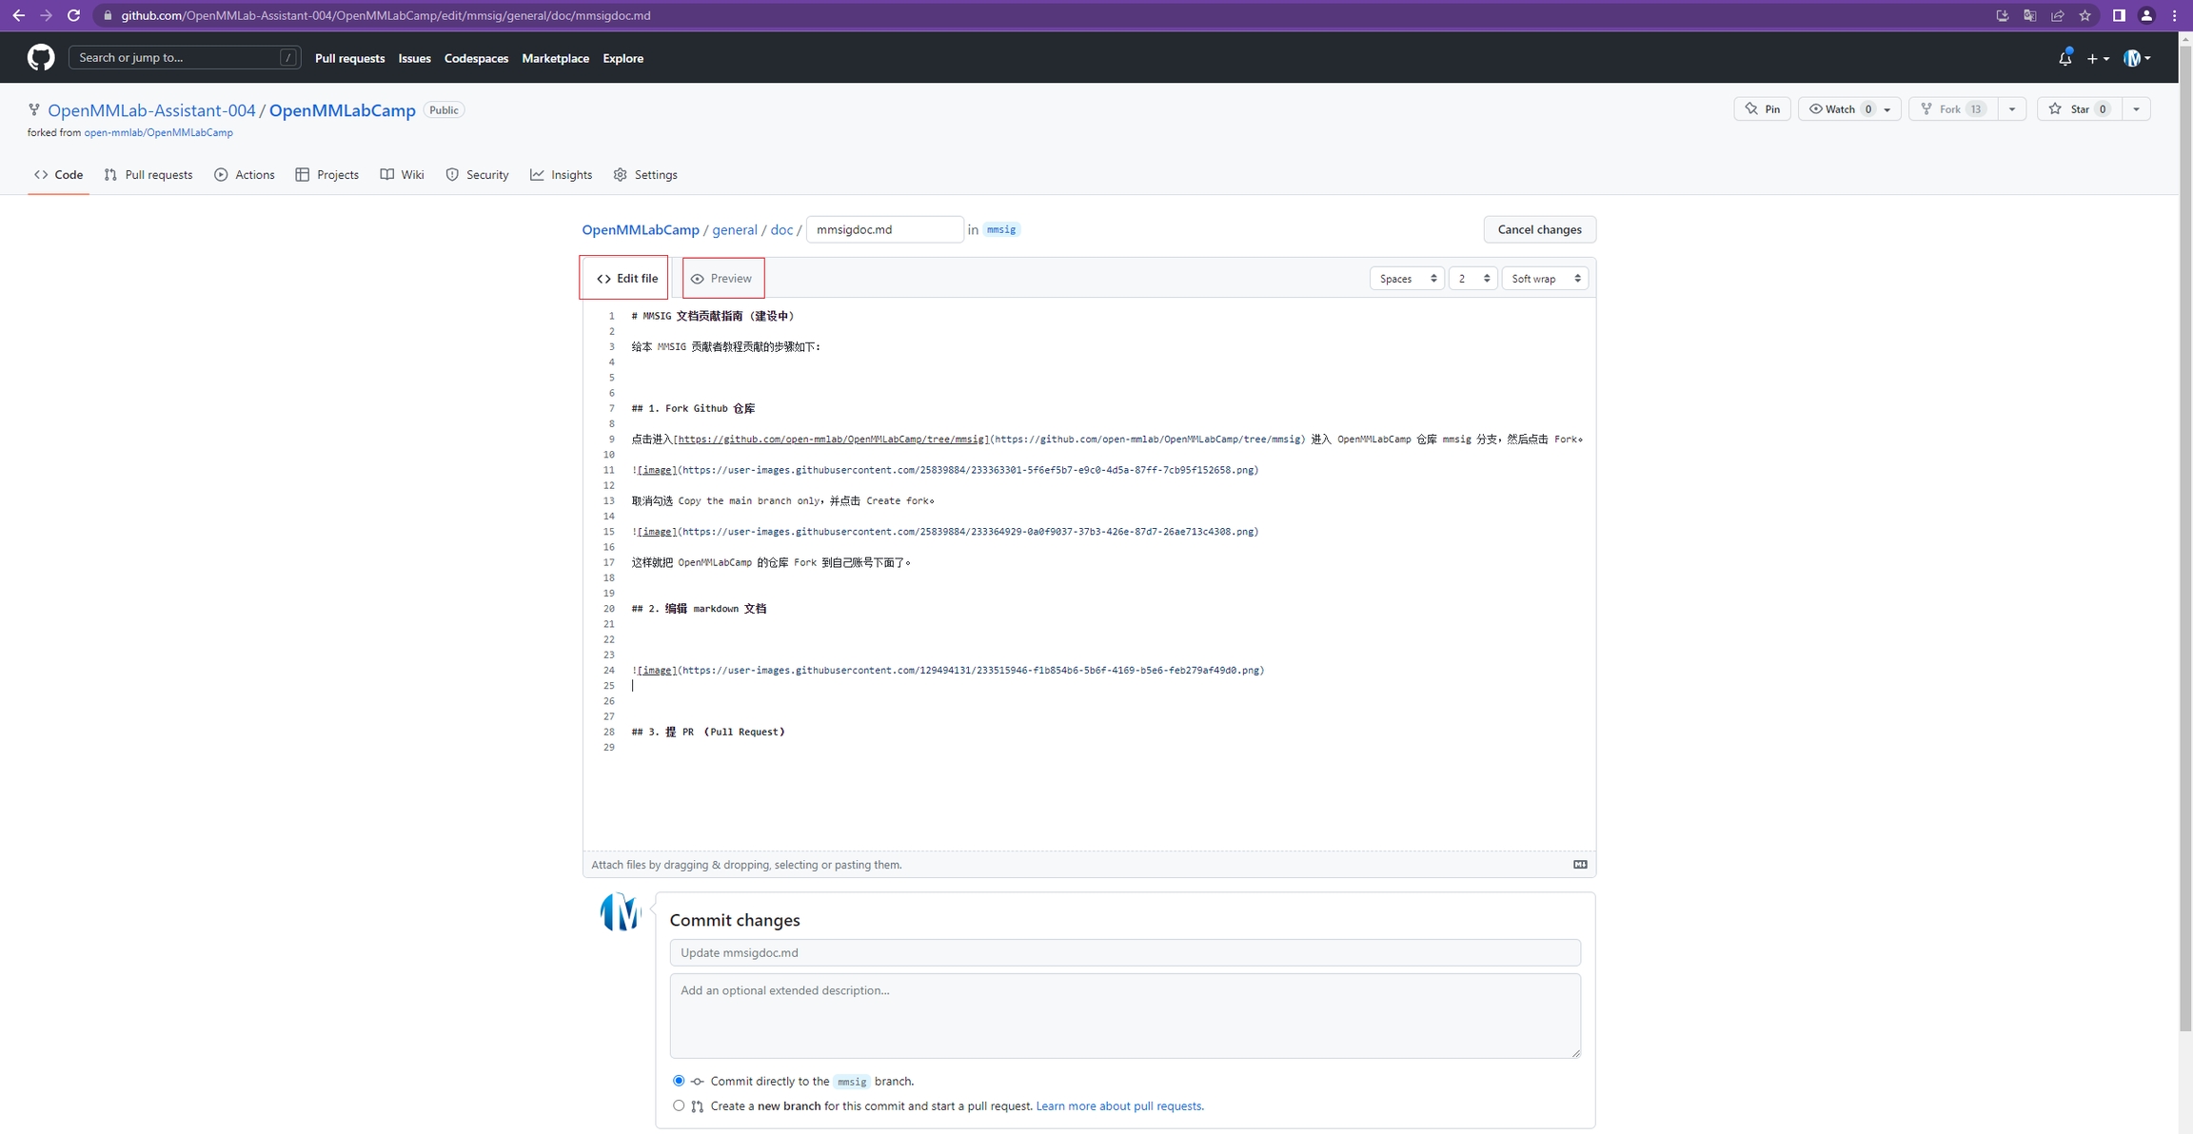
Task: Open the indent size 2 dropdown
Action: click(x=1472, y=279)
